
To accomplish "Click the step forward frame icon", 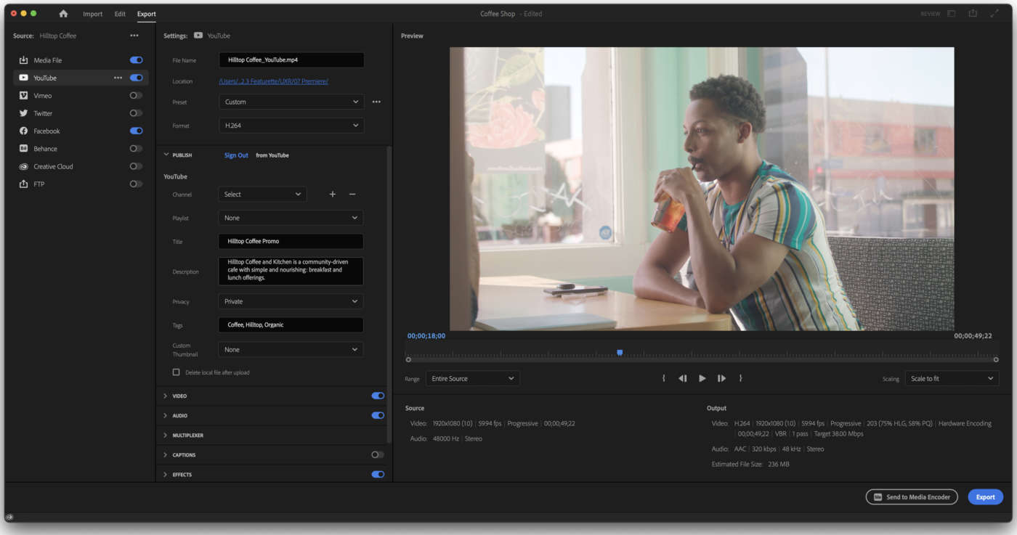I will click(x=721, y=378).
